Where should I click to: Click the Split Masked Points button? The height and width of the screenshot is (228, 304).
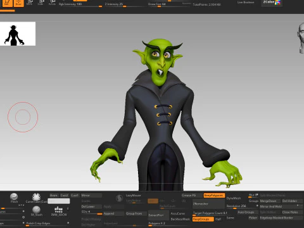281,195
